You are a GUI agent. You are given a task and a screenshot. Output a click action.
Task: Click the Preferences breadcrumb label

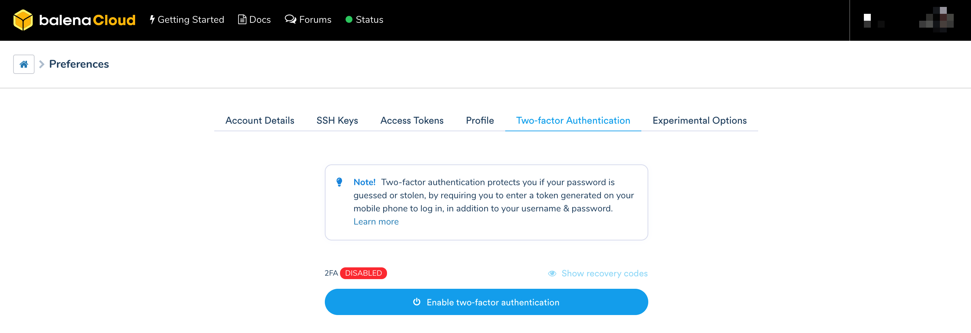(79, 64)
